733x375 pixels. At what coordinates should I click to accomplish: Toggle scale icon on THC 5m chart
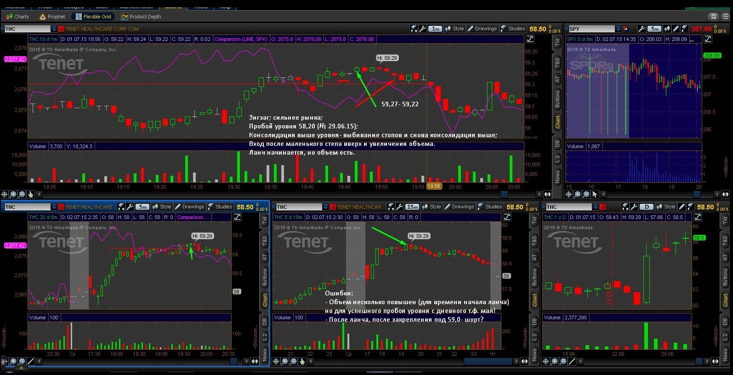(x=238, y=217)
